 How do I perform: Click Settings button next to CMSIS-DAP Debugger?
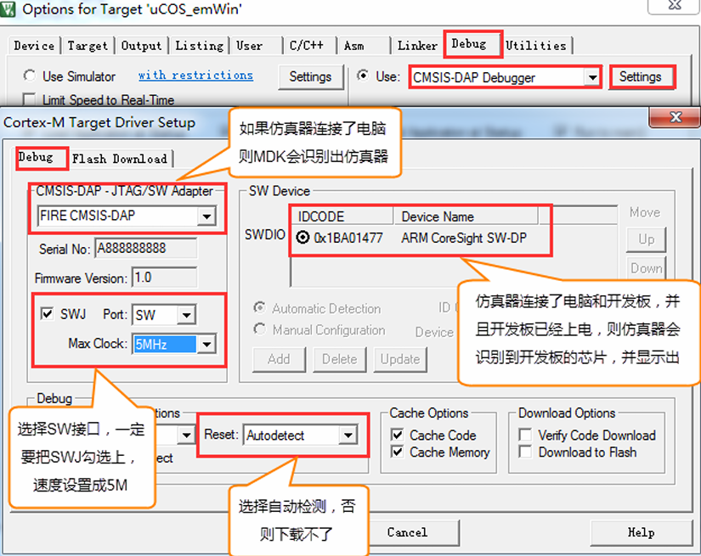tap(641, 76)
